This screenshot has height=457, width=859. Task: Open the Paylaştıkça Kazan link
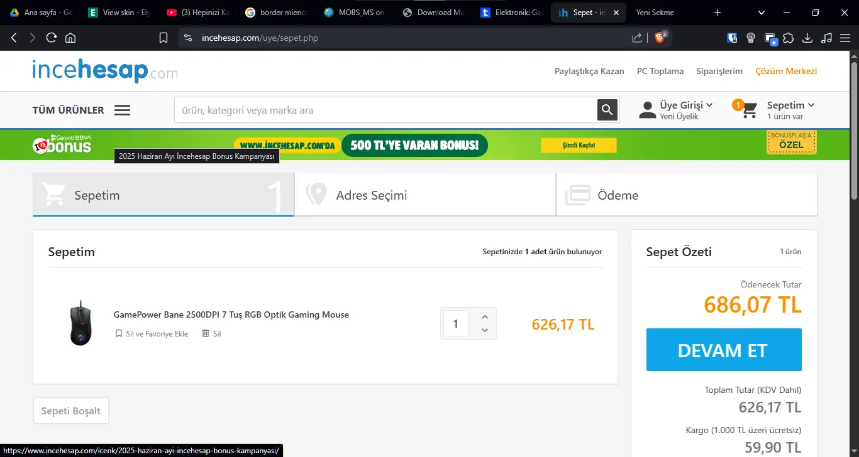[x=589, y=71]
